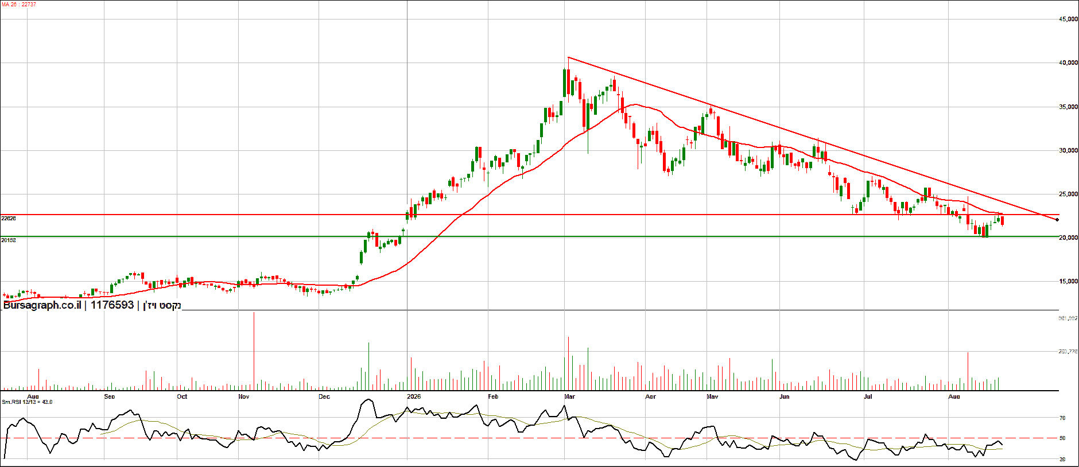
Task: Click the "Sm.RSI 13/13 = 43.0" indicator label
Action: (27, 402)
